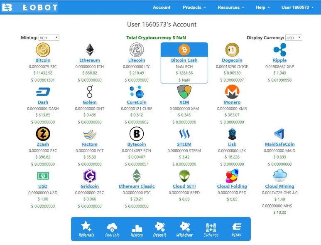Open the Cloud Folding link
The image size is (321, 245).
tap(232, 186)
